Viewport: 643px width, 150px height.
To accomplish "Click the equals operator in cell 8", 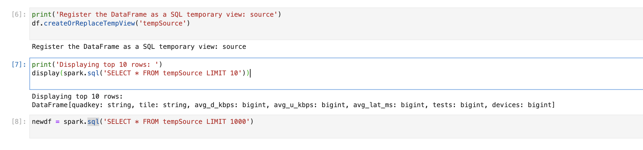I will pyautogui.click(x=57, y=122).
